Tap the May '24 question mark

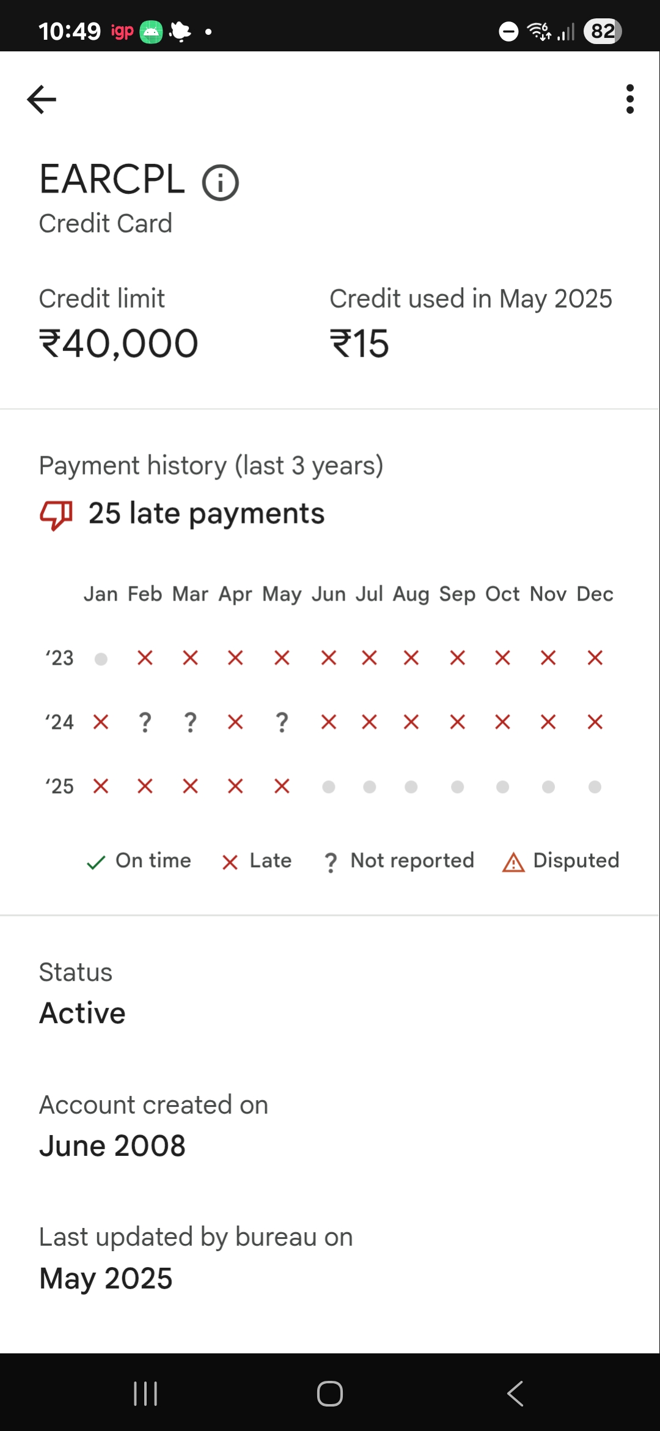(x=282, y=723)
